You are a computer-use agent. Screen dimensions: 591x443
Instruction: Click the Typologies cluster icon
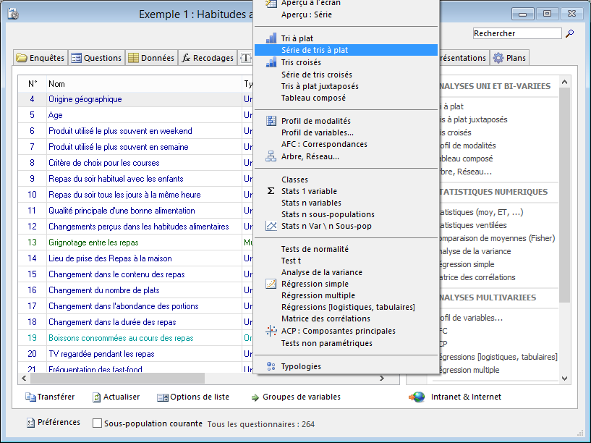(271, 366)
